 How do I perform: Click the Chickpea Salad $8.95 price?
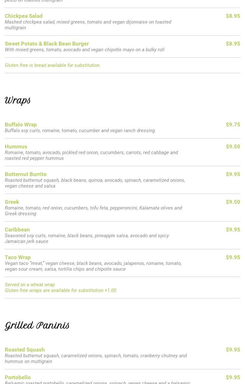click(233, 16)
